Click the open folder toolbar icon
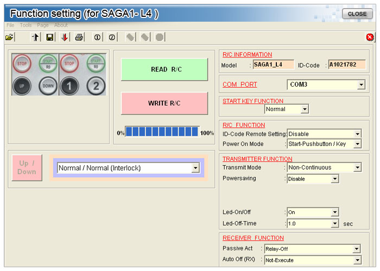The height and width of the screenshot is (271, 380). 9,37
